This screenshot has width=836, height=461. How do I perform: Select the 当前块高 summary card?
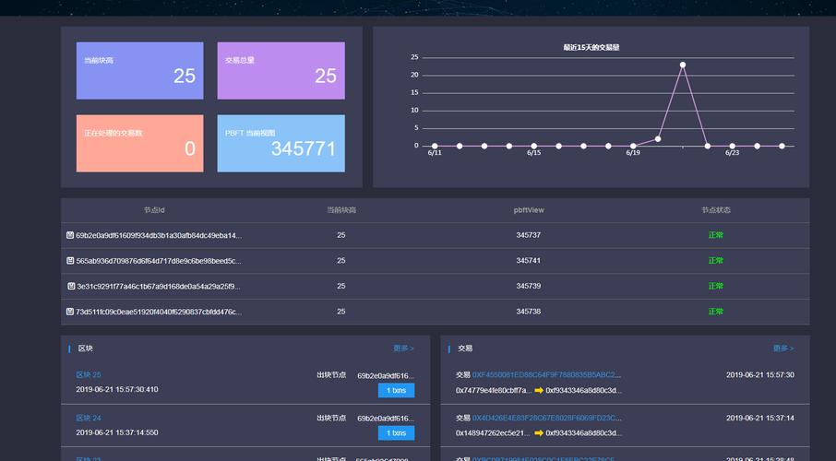click(139, 71)
